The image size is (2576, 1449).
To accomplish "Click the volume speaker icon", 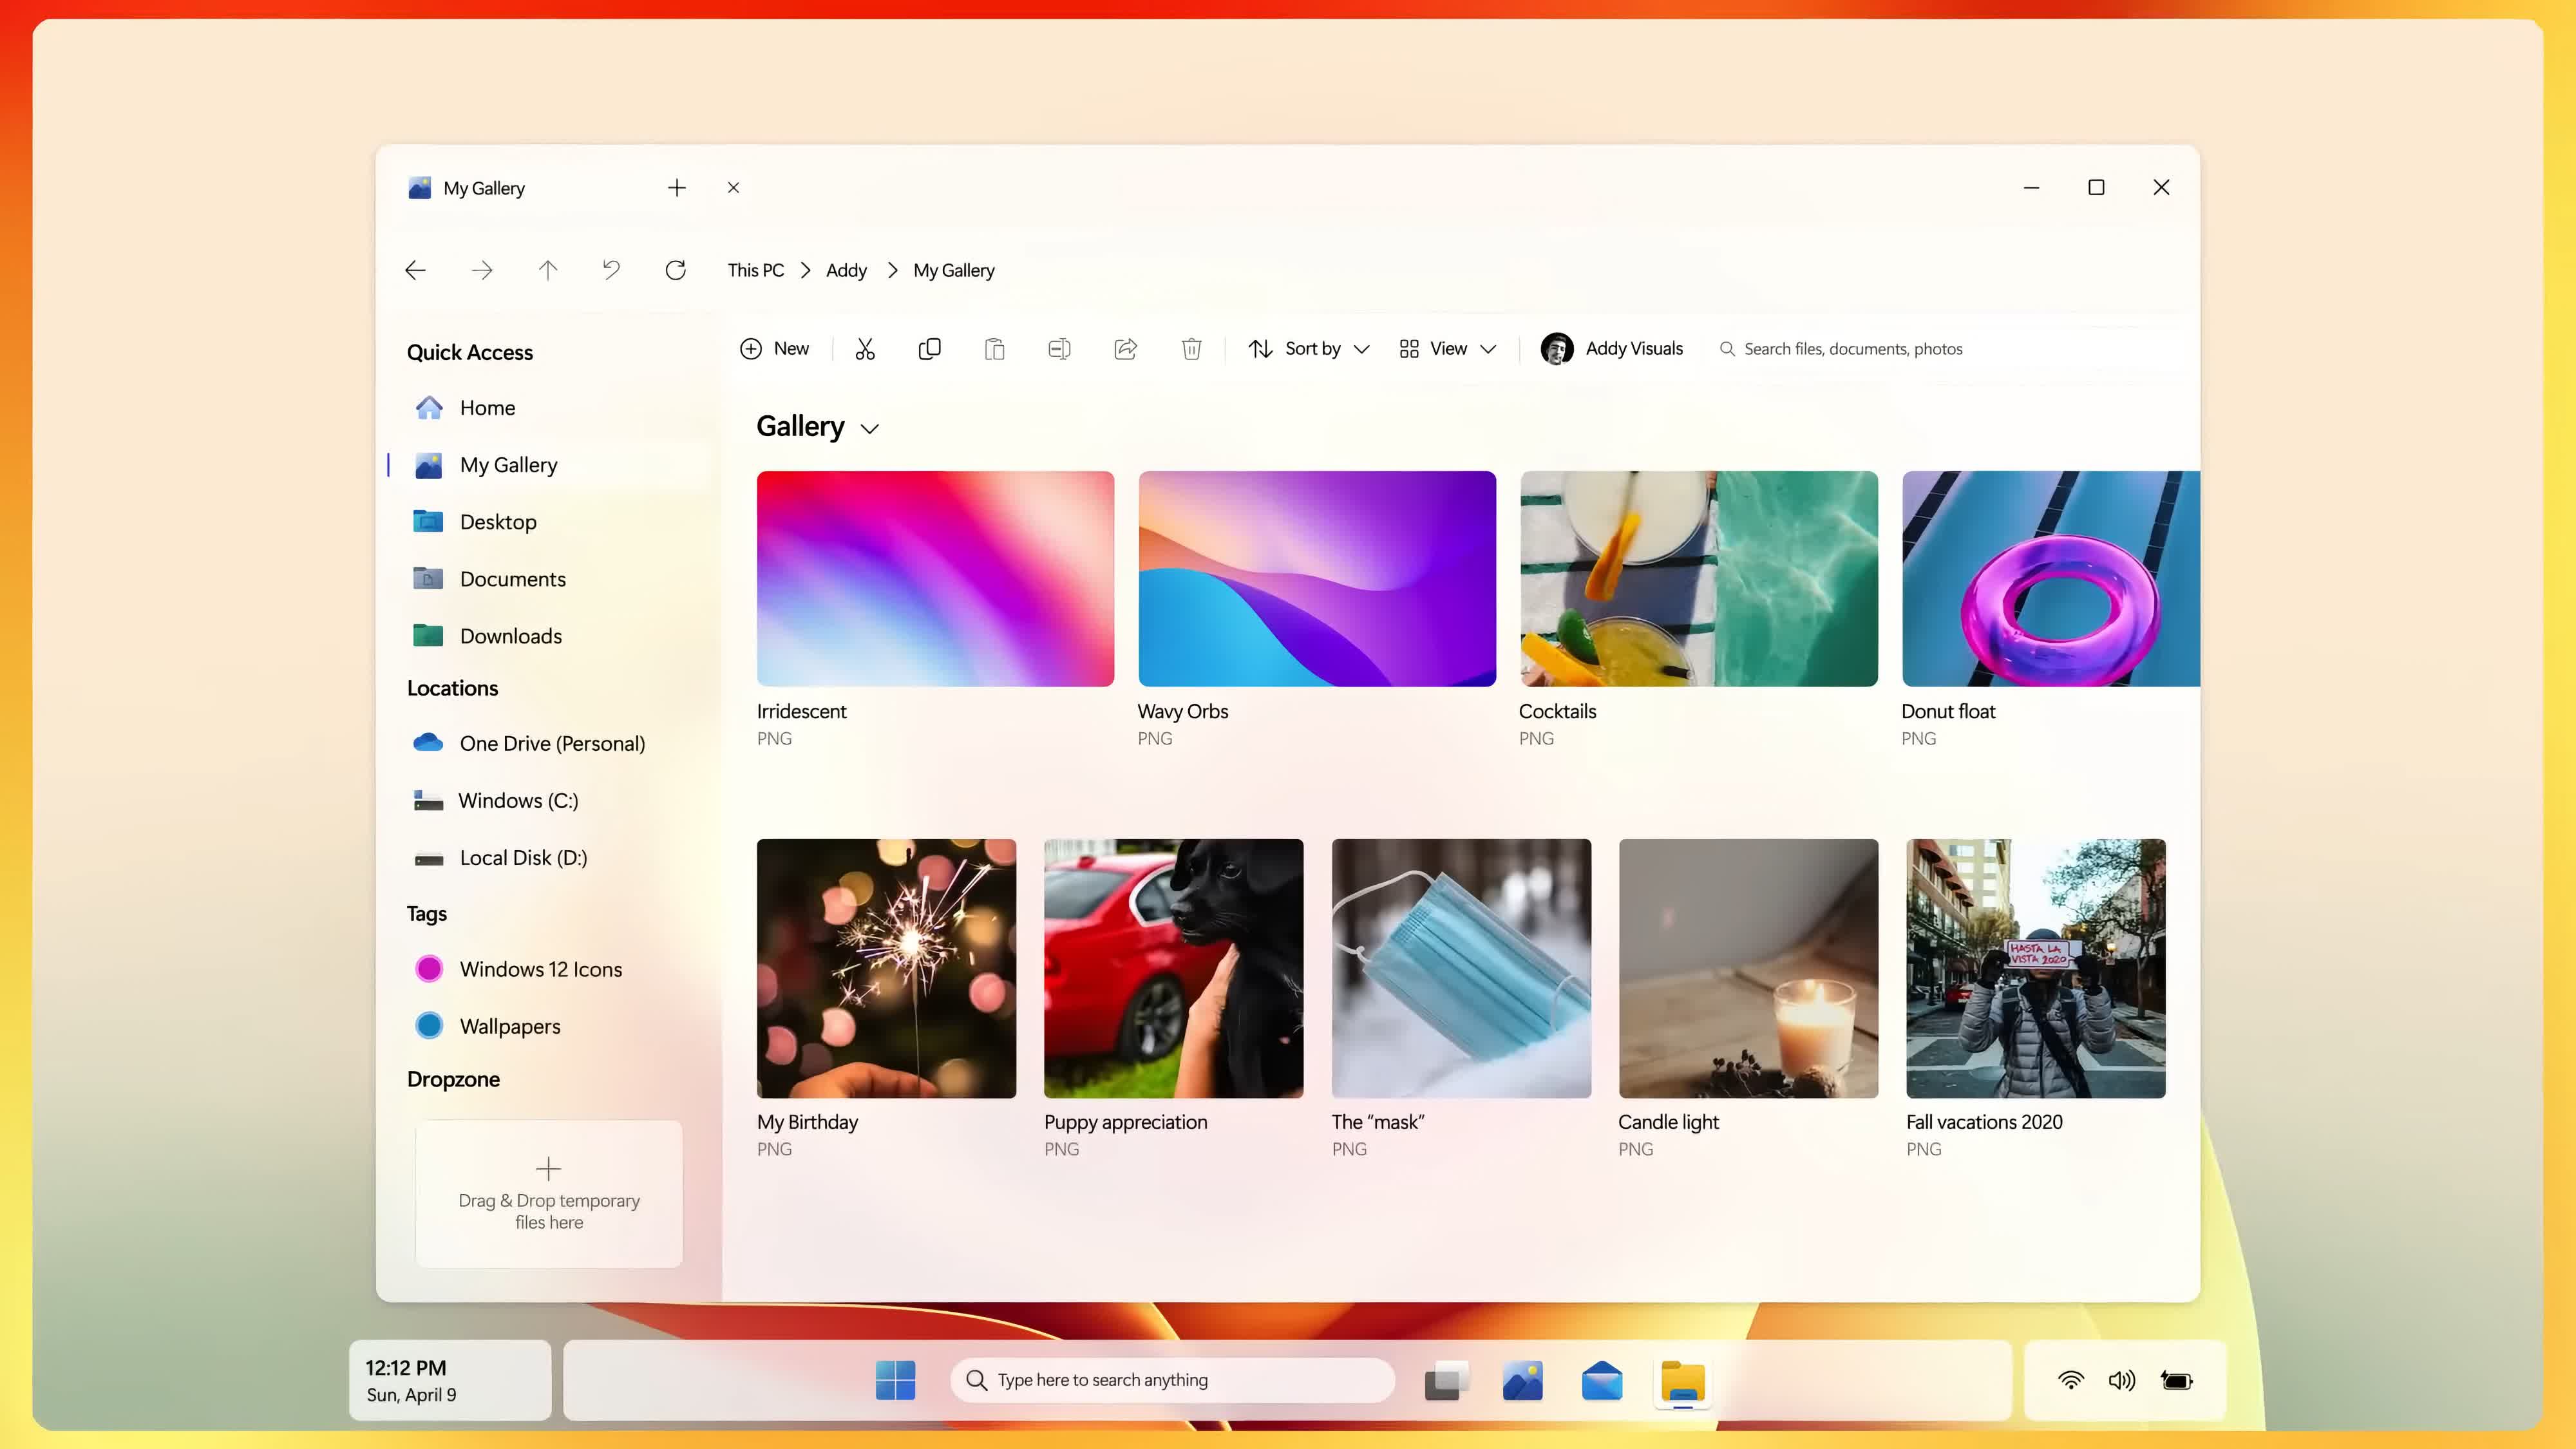I will click(2121, 1381).
